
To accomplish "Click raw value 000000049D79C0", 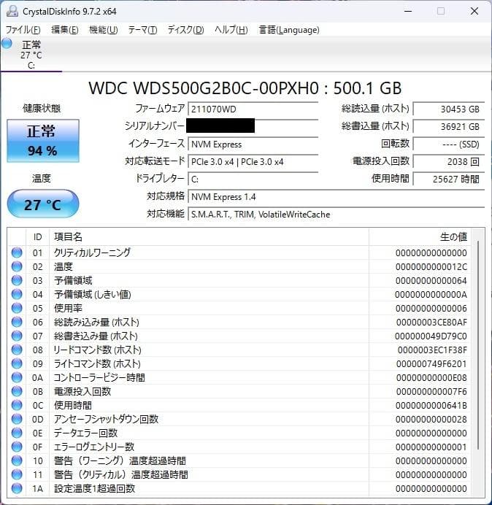I will pyautogui.click(x=431, y=336).
